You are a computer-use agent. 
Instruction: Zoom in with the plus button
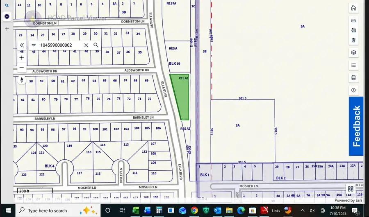[x=22, y=58]
